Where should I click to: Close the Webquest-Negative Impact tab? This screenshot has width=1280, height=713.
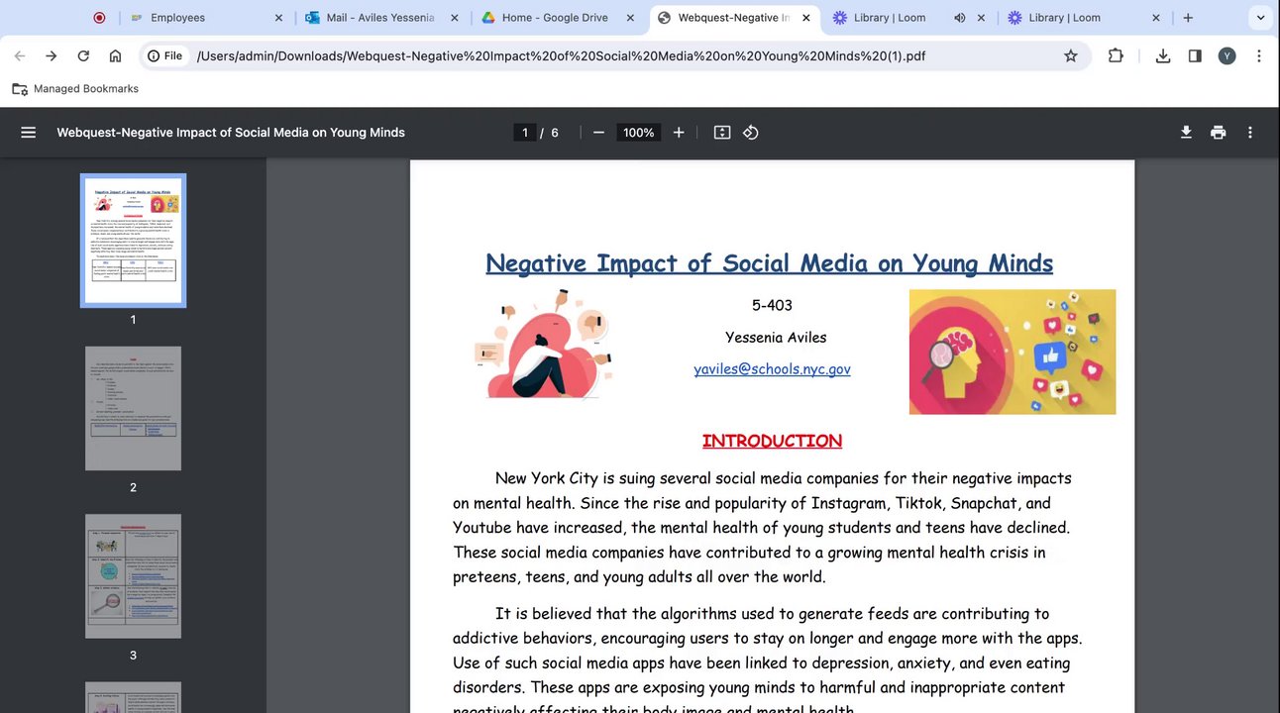(805, 18)
